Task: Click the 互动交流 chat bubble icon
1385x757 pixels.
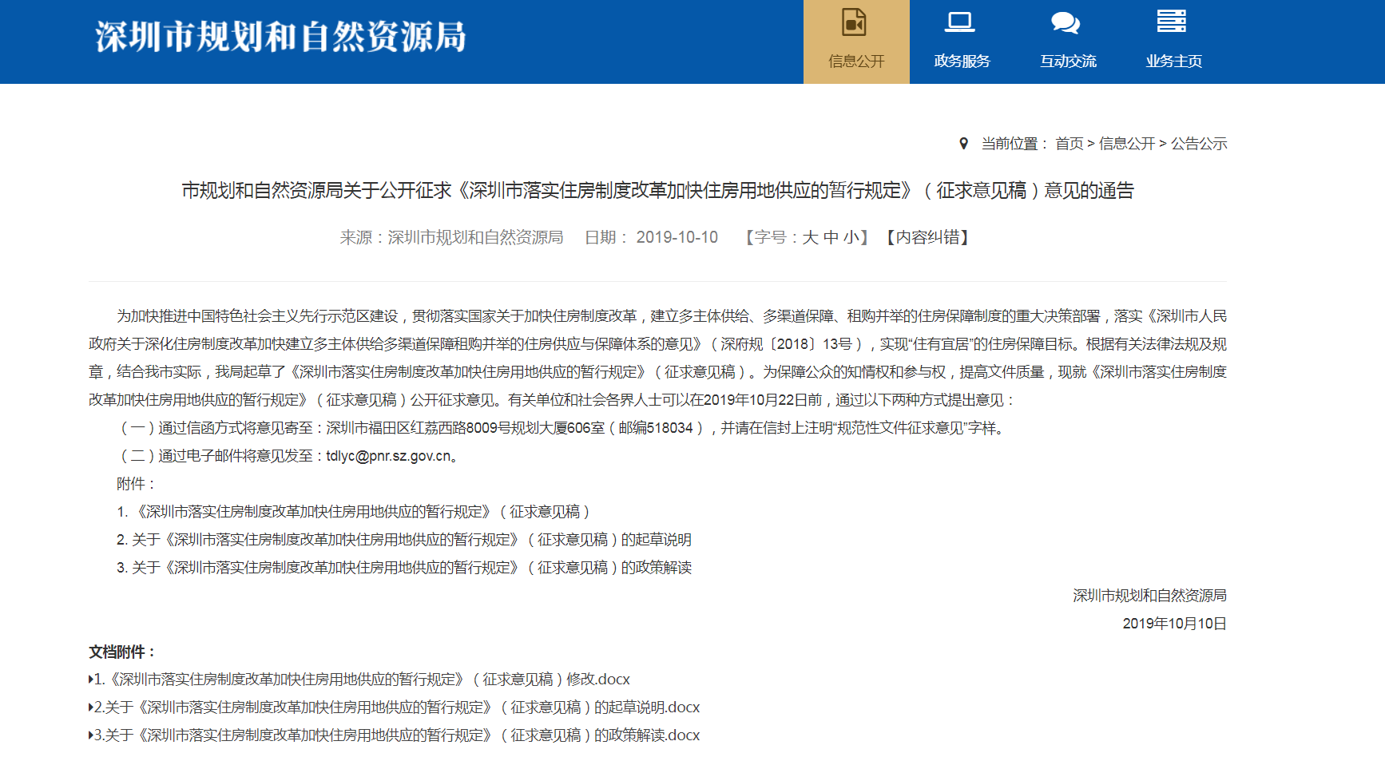Action: (1066, 22)
